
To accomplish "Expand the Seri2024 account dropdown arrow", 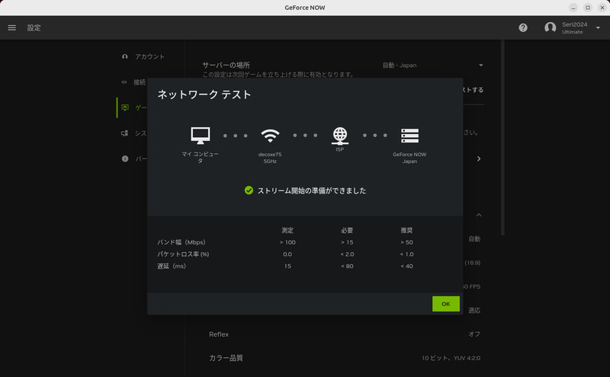I will point(598,28).
